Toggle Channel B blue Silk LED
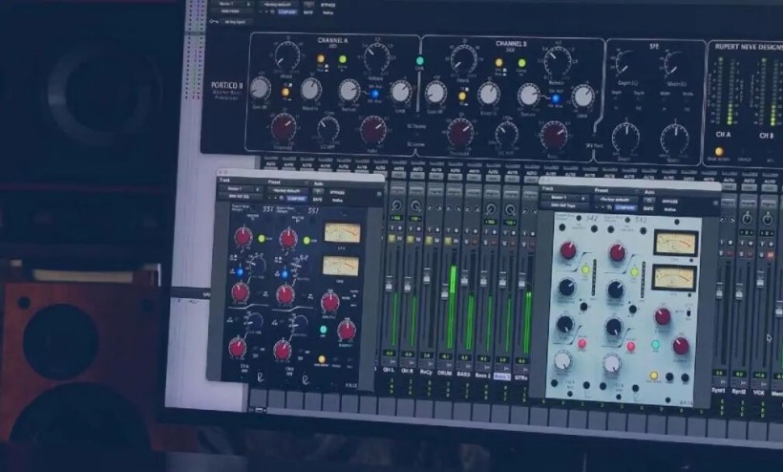This screenshot has height=472, width=783. (x=555, y=99)
